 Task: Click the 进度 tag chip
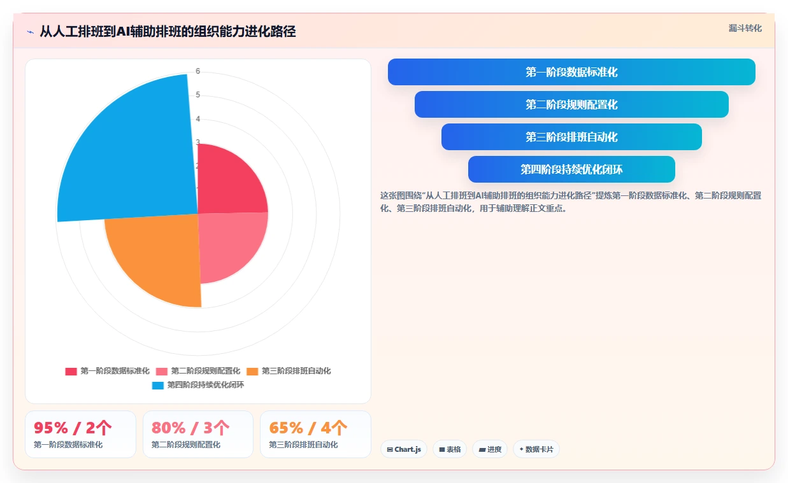pos(490,449)
